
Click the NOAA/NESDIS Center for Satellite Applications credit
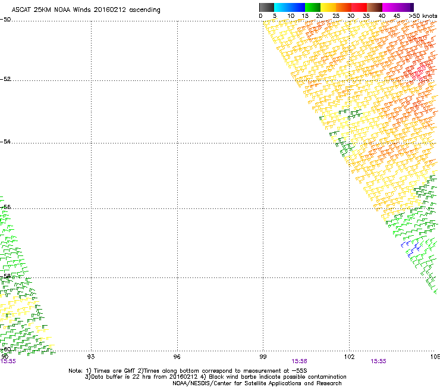(257, 383)
